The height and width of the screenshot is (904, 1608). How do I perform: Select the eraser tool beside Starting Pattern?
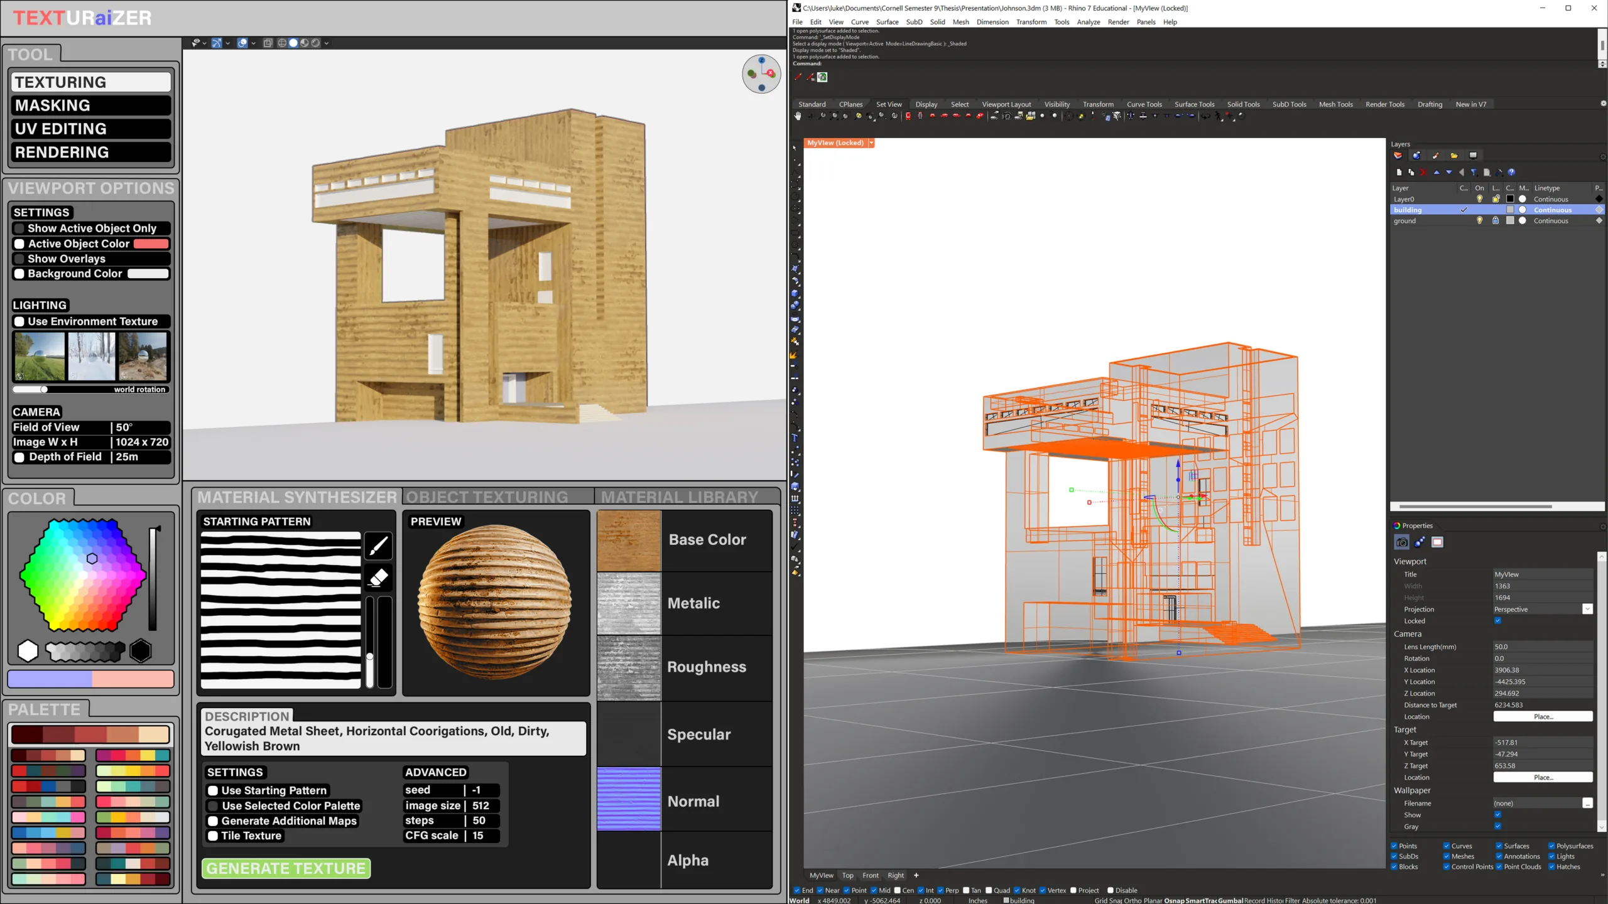tap(378, 577)
